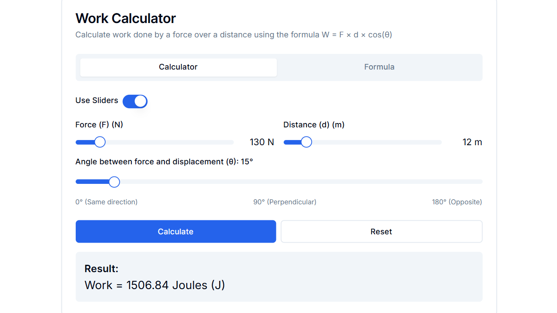Click the Angle slider handle

[114, 182]
